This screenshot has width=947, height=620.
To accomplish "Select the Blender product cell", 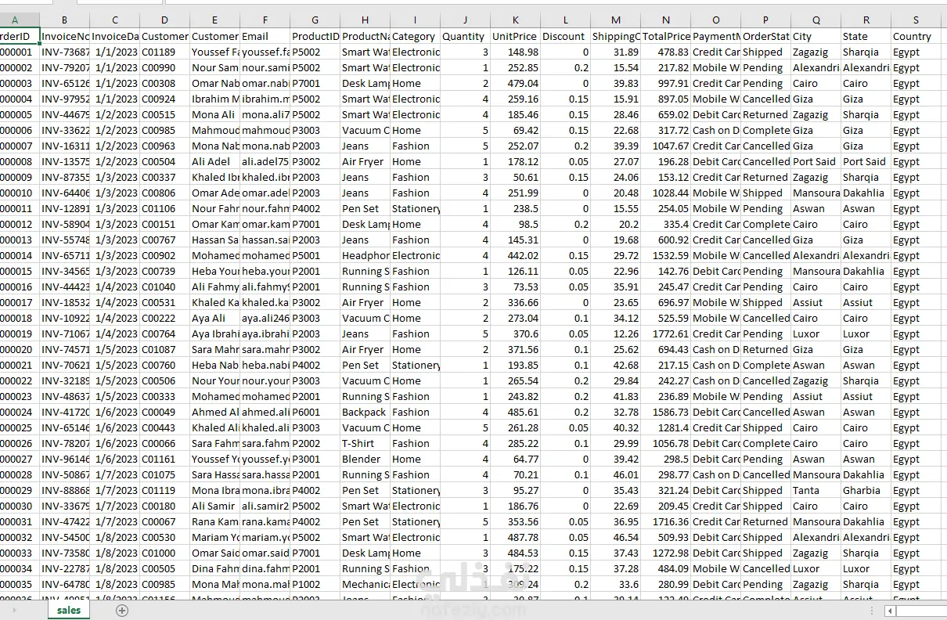I will point(365,459).
